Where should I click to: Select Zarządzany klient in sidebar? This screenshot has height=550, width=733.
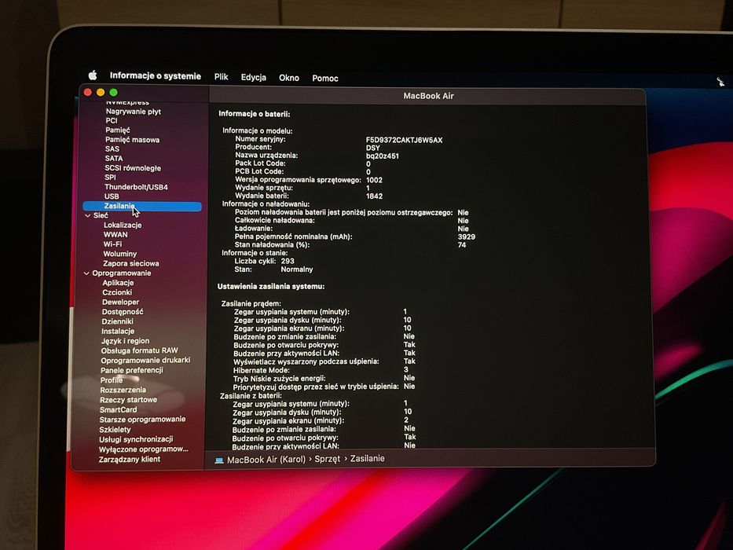click(130, 460)
